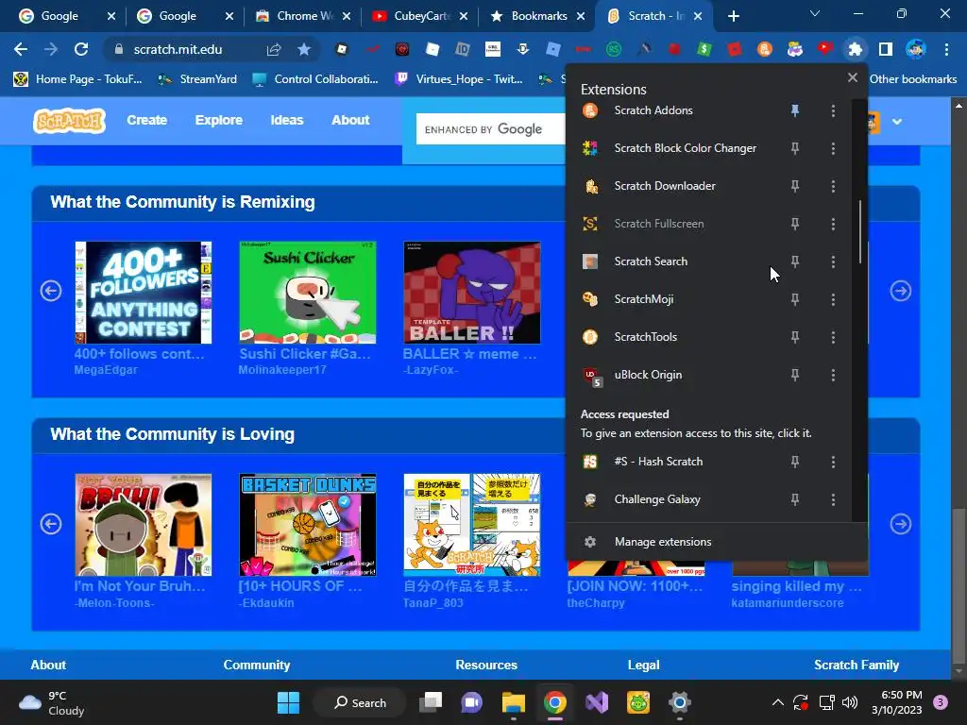Click the Chrome taskbar icon
This screenshot has width=967, height=725.
click(555, 702)
